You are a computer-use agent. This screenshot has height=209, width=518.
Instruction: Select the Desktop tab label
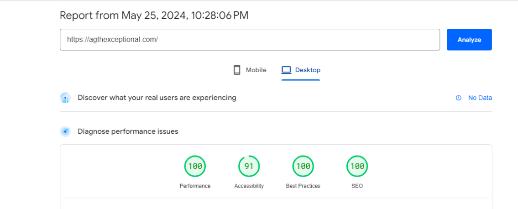(308, 70)
